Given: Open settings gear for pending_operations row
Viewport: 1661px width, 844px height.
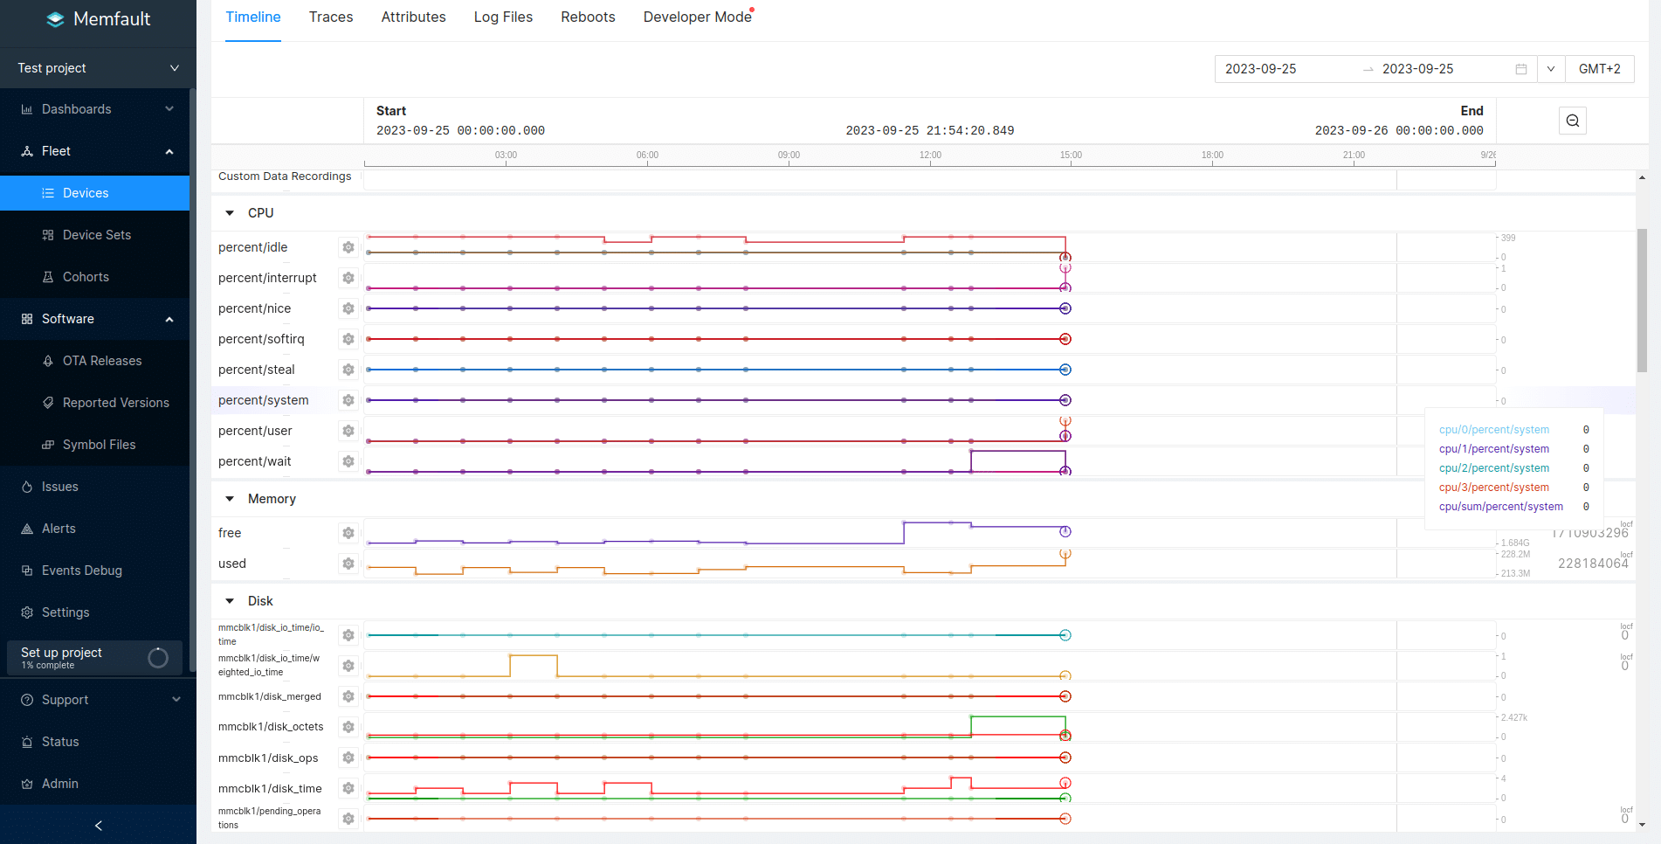Looking at the screenshot, I should pyautogui.click(x=348, y=819).
